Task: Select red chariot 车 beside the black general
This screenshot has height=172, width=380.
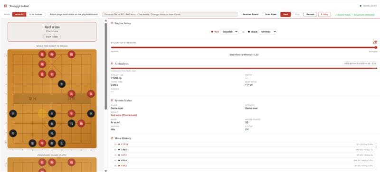Action: coord(42,143)
